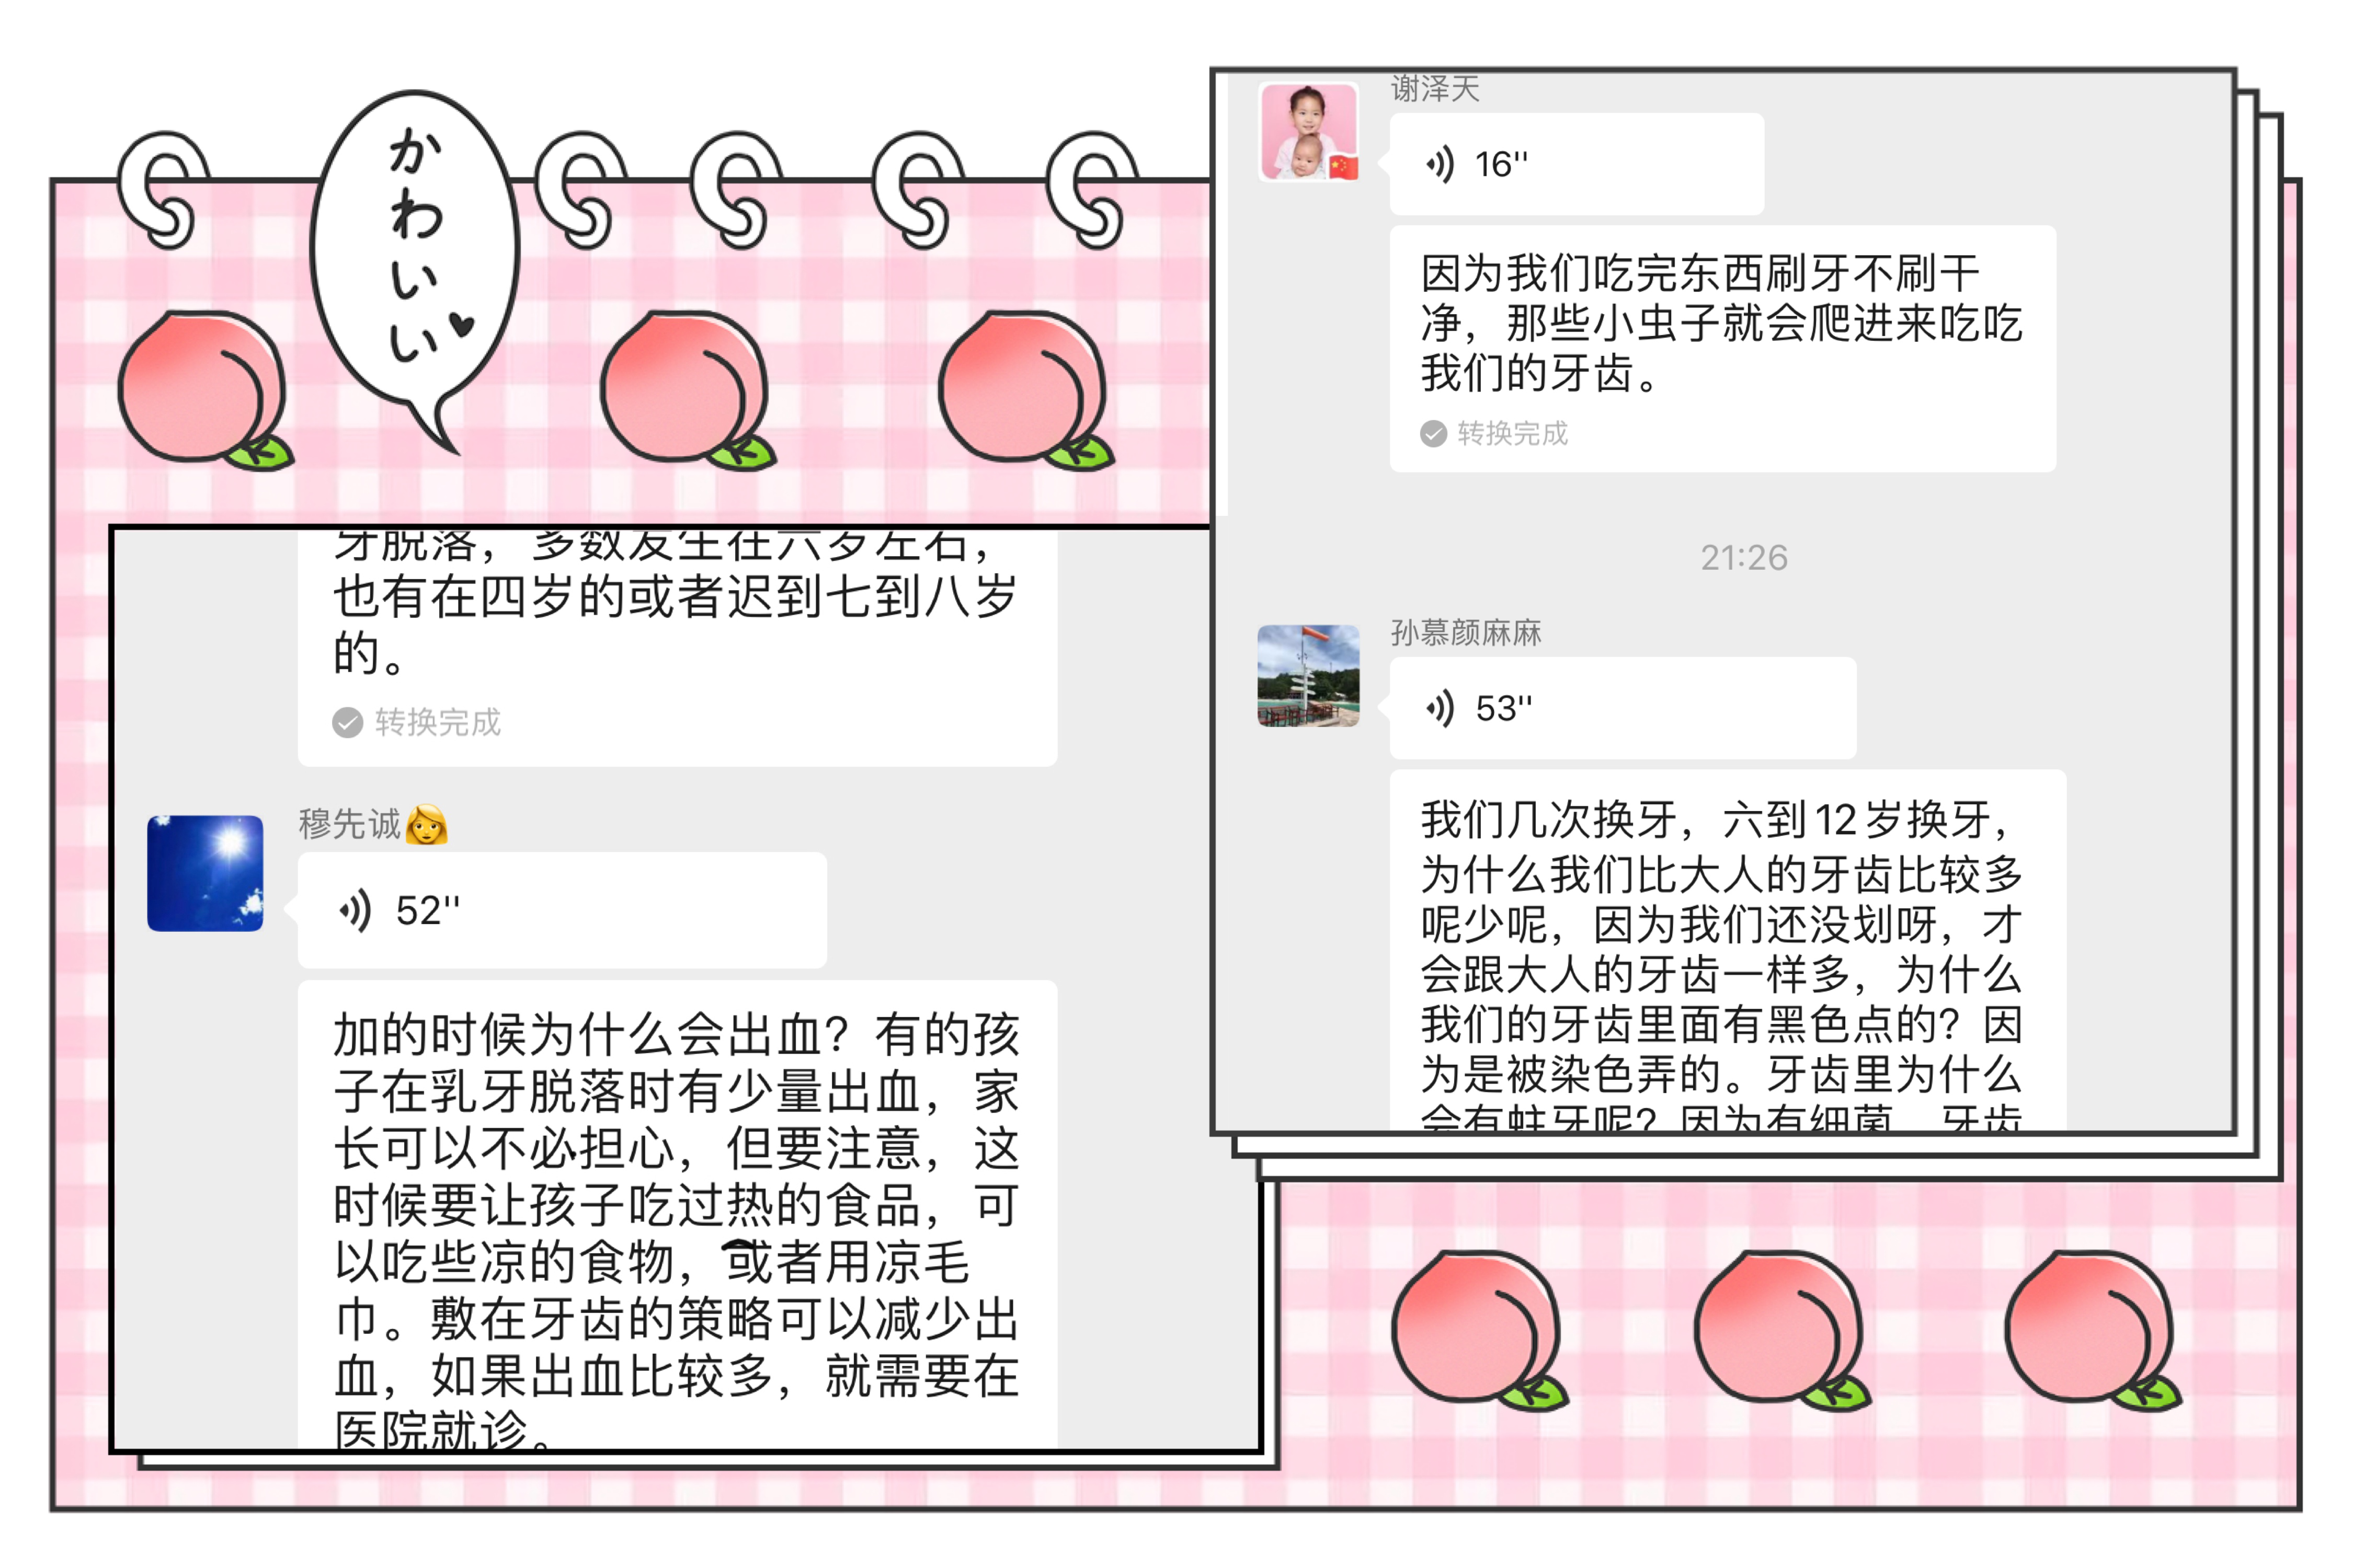Play the 16-second voice message
Viewport: 2353px width, 1568px height.
click(x=1575, y=163)
